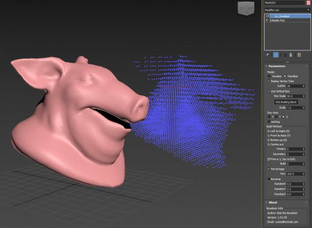Click the Secondary spinner arrows
This screenshot has height=228, width=312.
[x=304, y=154]
